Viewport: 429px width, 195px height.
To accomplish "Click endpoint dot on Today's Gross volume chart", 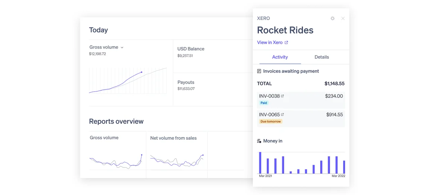I will 141,72.
